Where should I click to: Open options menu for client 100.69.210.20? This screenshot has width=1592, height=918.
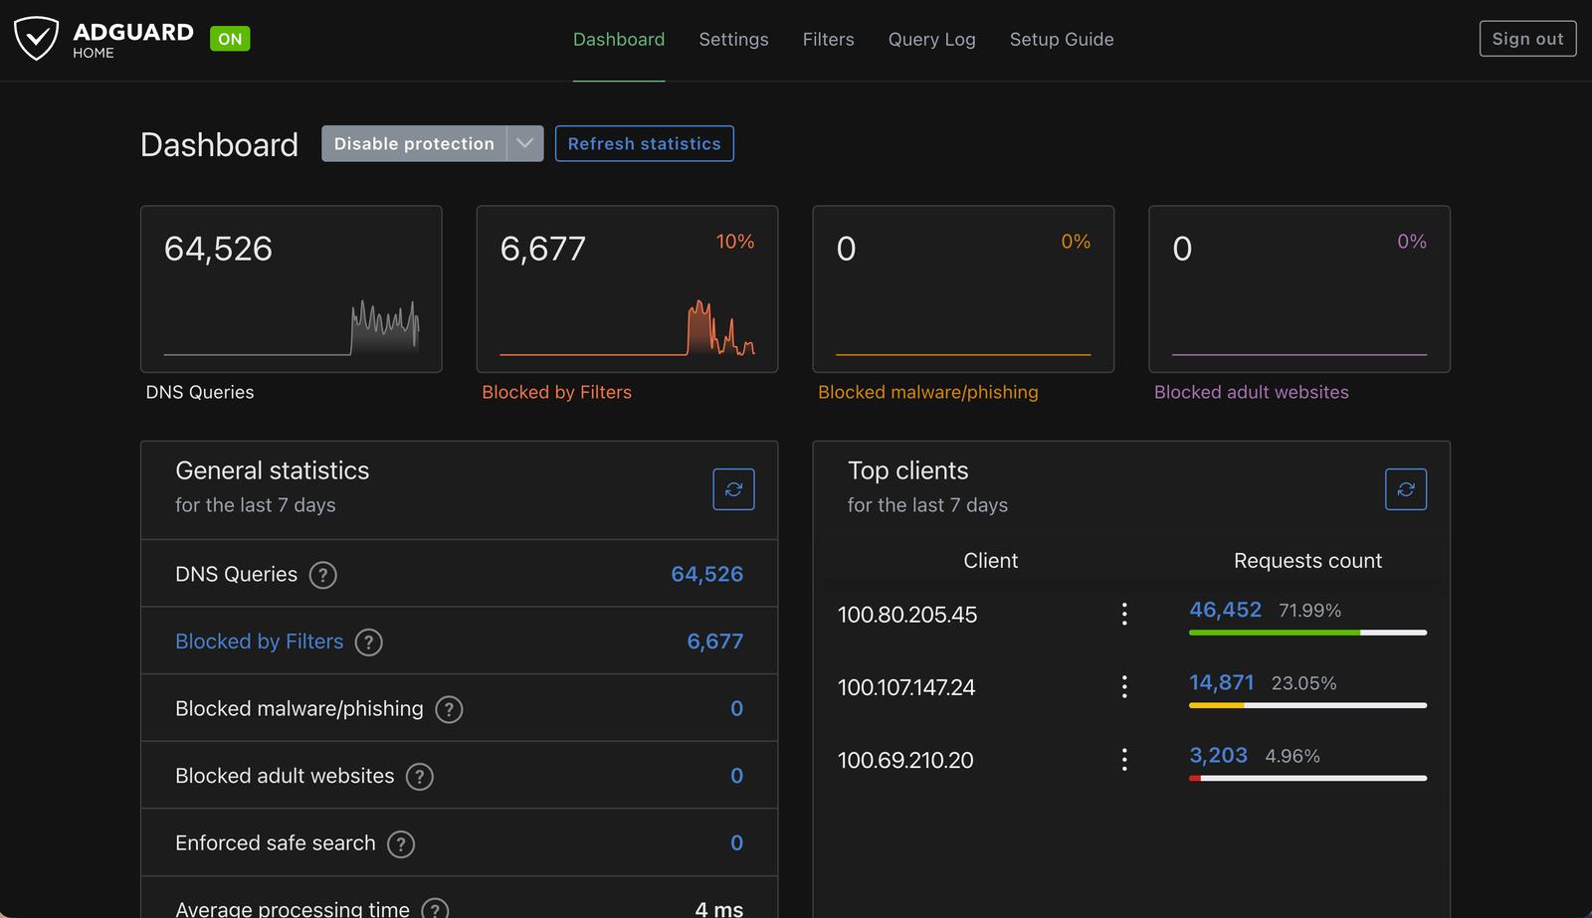coord(1124,760)
